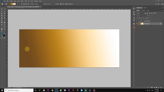The width and height of the screenshot is (164, 92).
Task: Choose the Linear Gradient style
Action: point(19,4)
